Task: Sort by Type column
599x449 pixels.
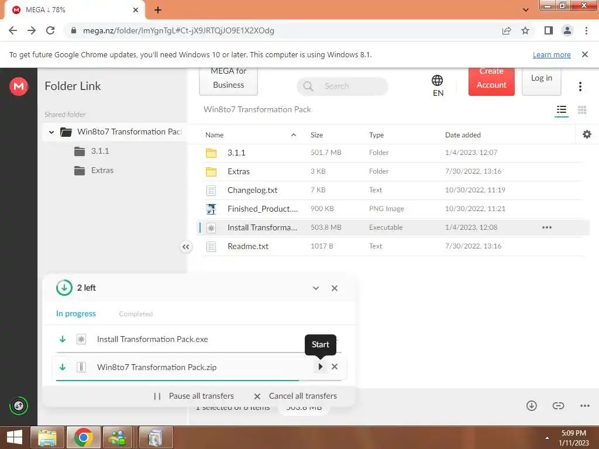Action: pyautogui.click(x=376, y=135)
